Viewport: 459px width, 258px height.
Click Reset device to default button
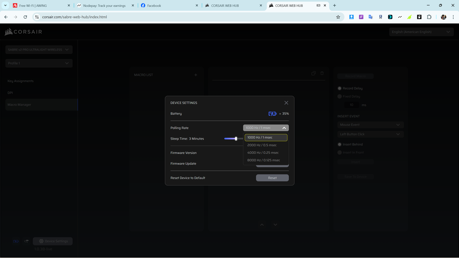(272, 178)
